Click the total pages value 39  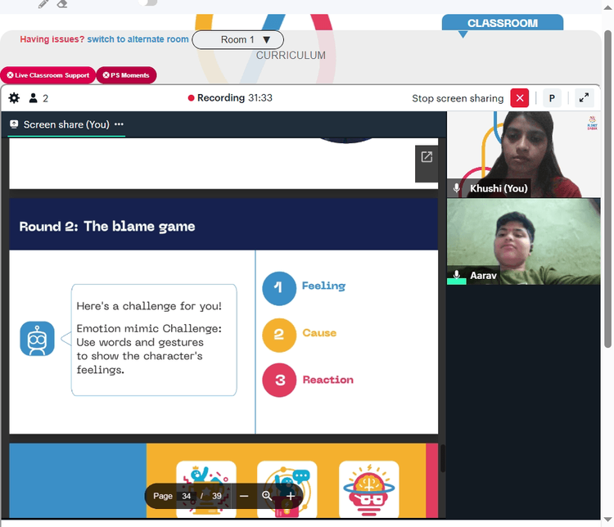tap(217, 496)
